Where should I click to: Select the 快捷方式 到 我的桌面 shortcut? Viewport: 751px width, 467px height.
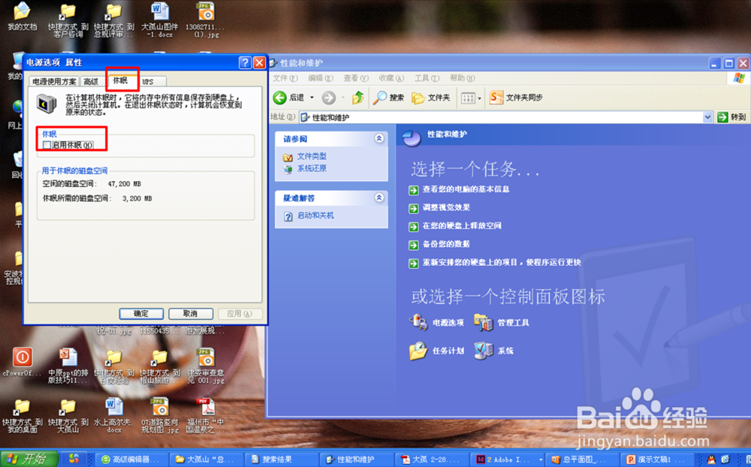22,415
